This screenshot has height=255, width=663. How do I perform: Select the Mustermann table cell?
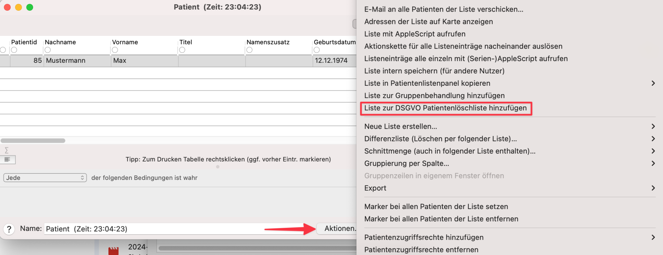click(77, 61)
